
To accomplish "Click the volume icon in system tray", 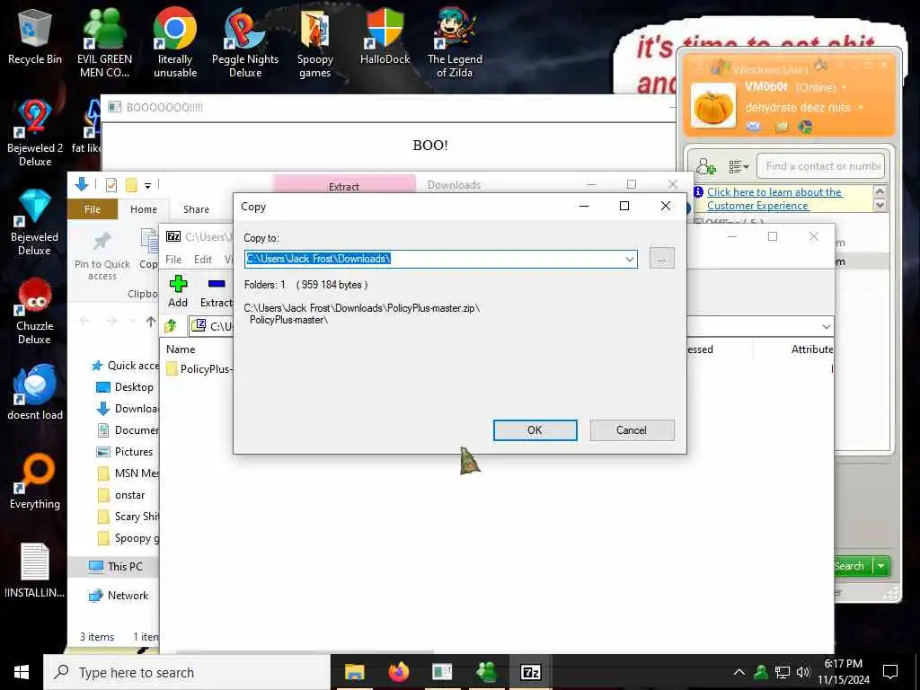I will point(802,672).
